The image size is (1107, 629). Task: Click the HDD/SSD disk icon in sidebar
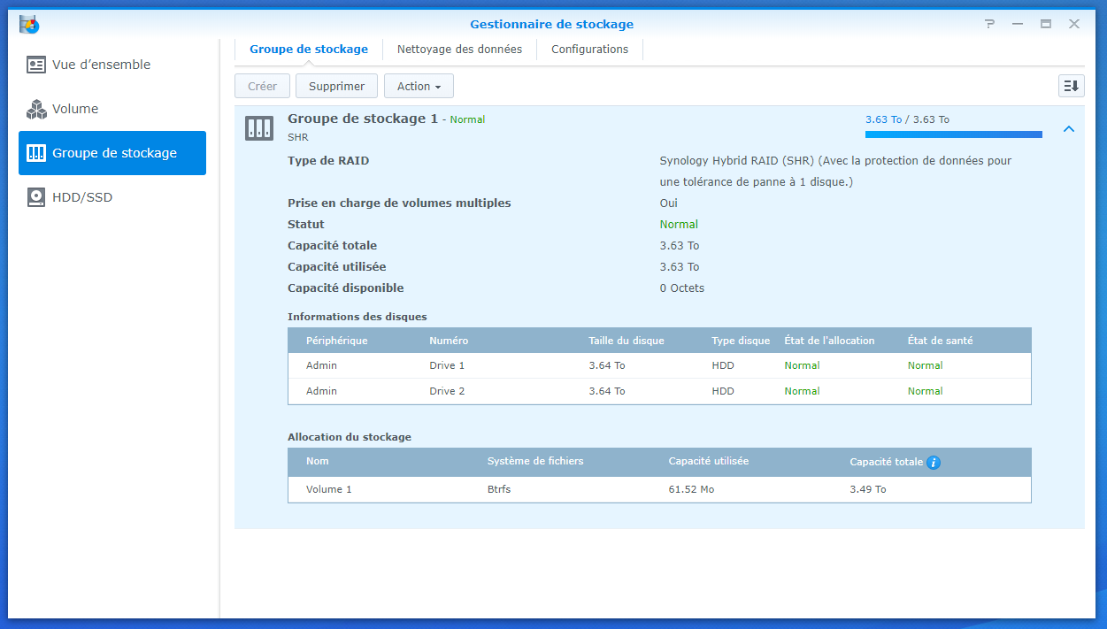pos(36,197)
